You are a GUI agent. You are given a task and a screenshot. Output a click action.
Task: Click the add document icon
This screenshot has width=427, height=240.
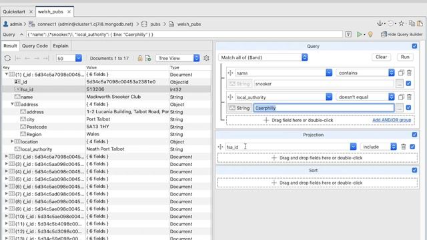tap(148, 58)
